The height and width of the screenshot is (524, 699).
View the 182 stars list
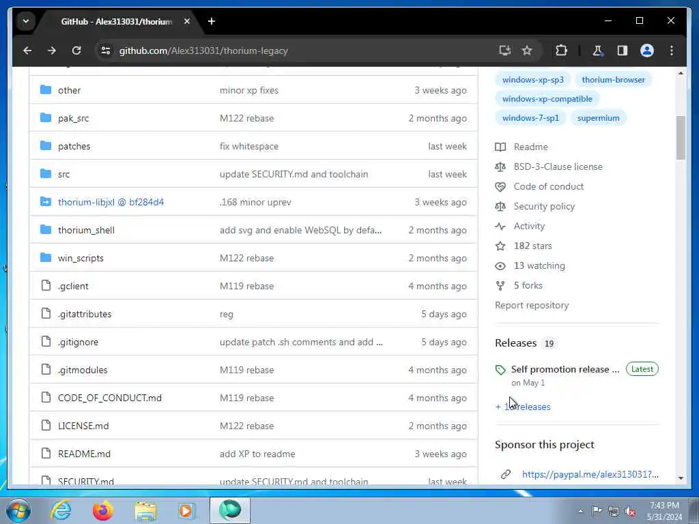pyautogui.click(x=532, y=246)
